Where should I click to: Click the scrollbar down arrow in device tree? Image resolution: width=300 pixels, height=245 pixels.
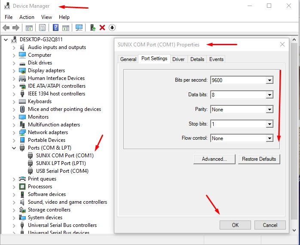click(294, 230)
